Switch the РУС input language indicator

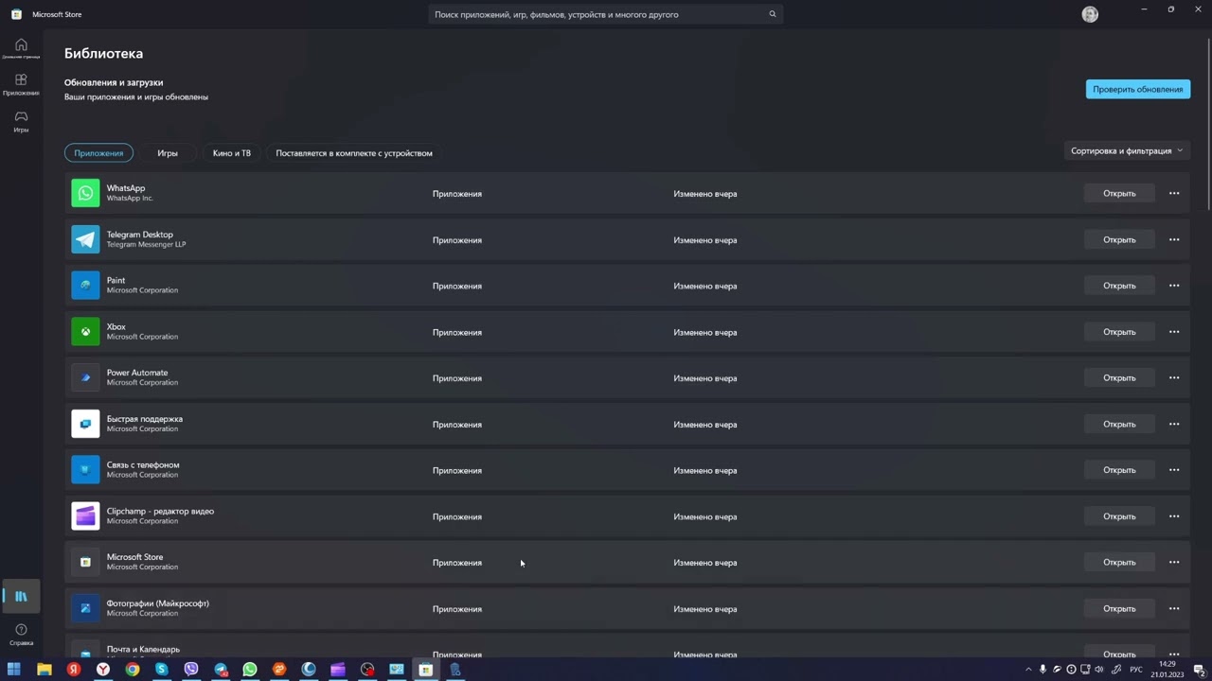(1136, 670)
